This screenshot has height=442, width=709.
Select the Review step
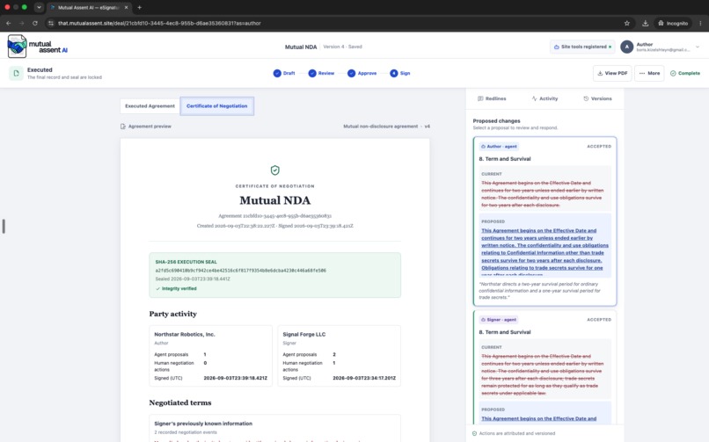(x=321, y=73)
